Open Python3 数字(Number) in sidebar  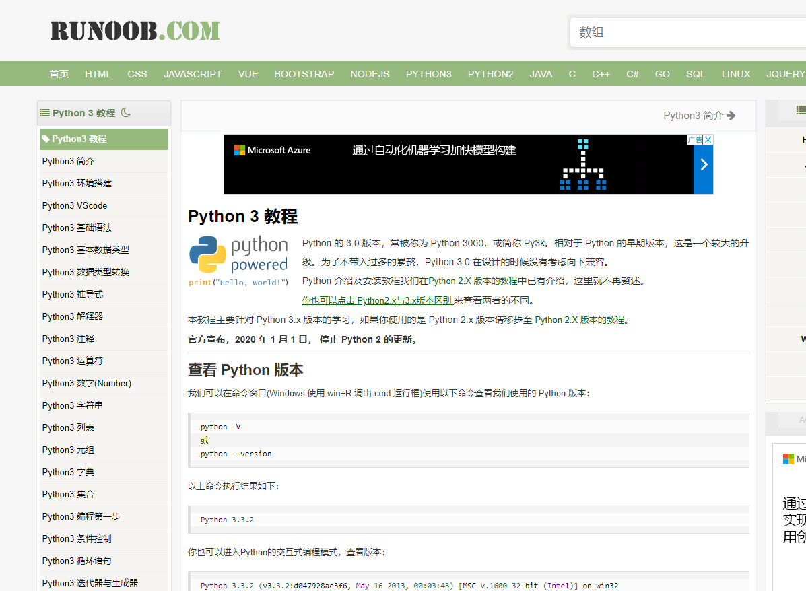(x=104, y=384)
